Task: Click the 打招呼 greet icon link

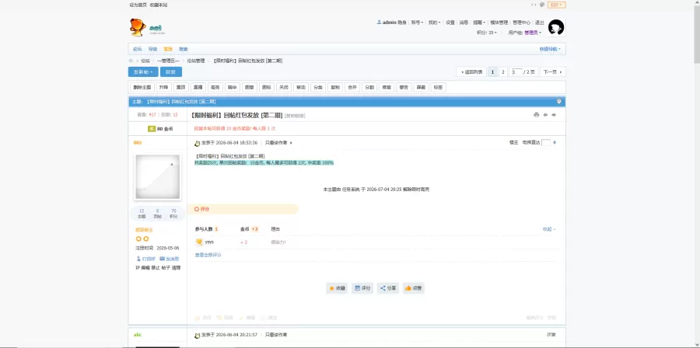Action: pos(145,259)
